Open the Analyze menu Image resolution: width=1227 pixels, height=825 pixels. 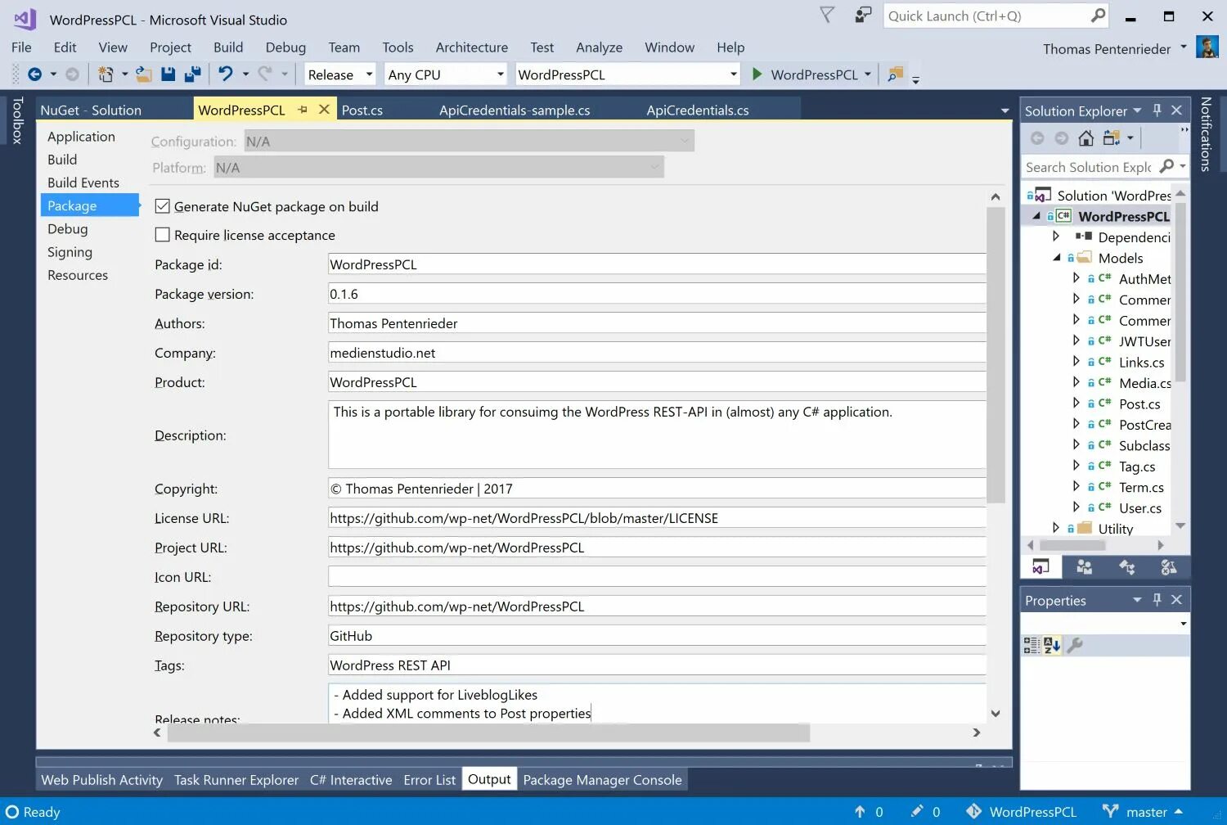click(x=599, y=47)
